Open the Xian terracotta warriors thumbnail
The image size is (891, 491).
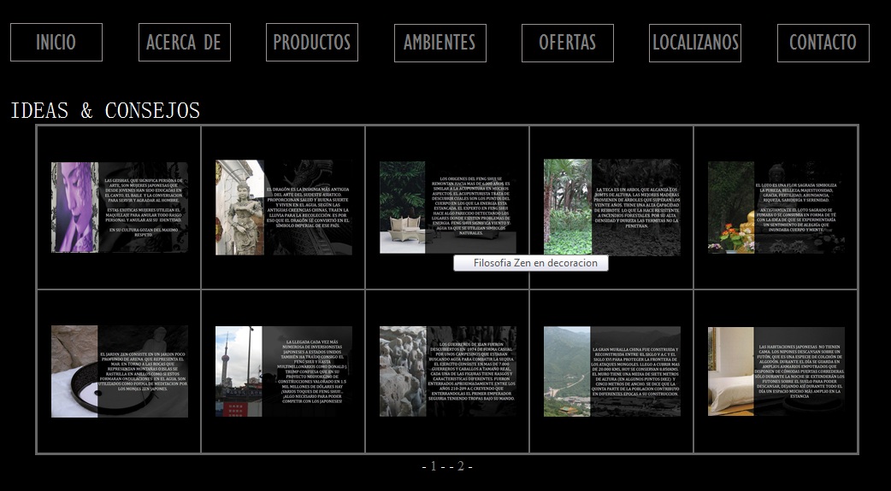447,371
